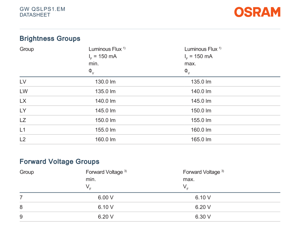Click the Group header in Forward Voltage table
This screenshot has width=299, height=238.
tap(27, 172)
